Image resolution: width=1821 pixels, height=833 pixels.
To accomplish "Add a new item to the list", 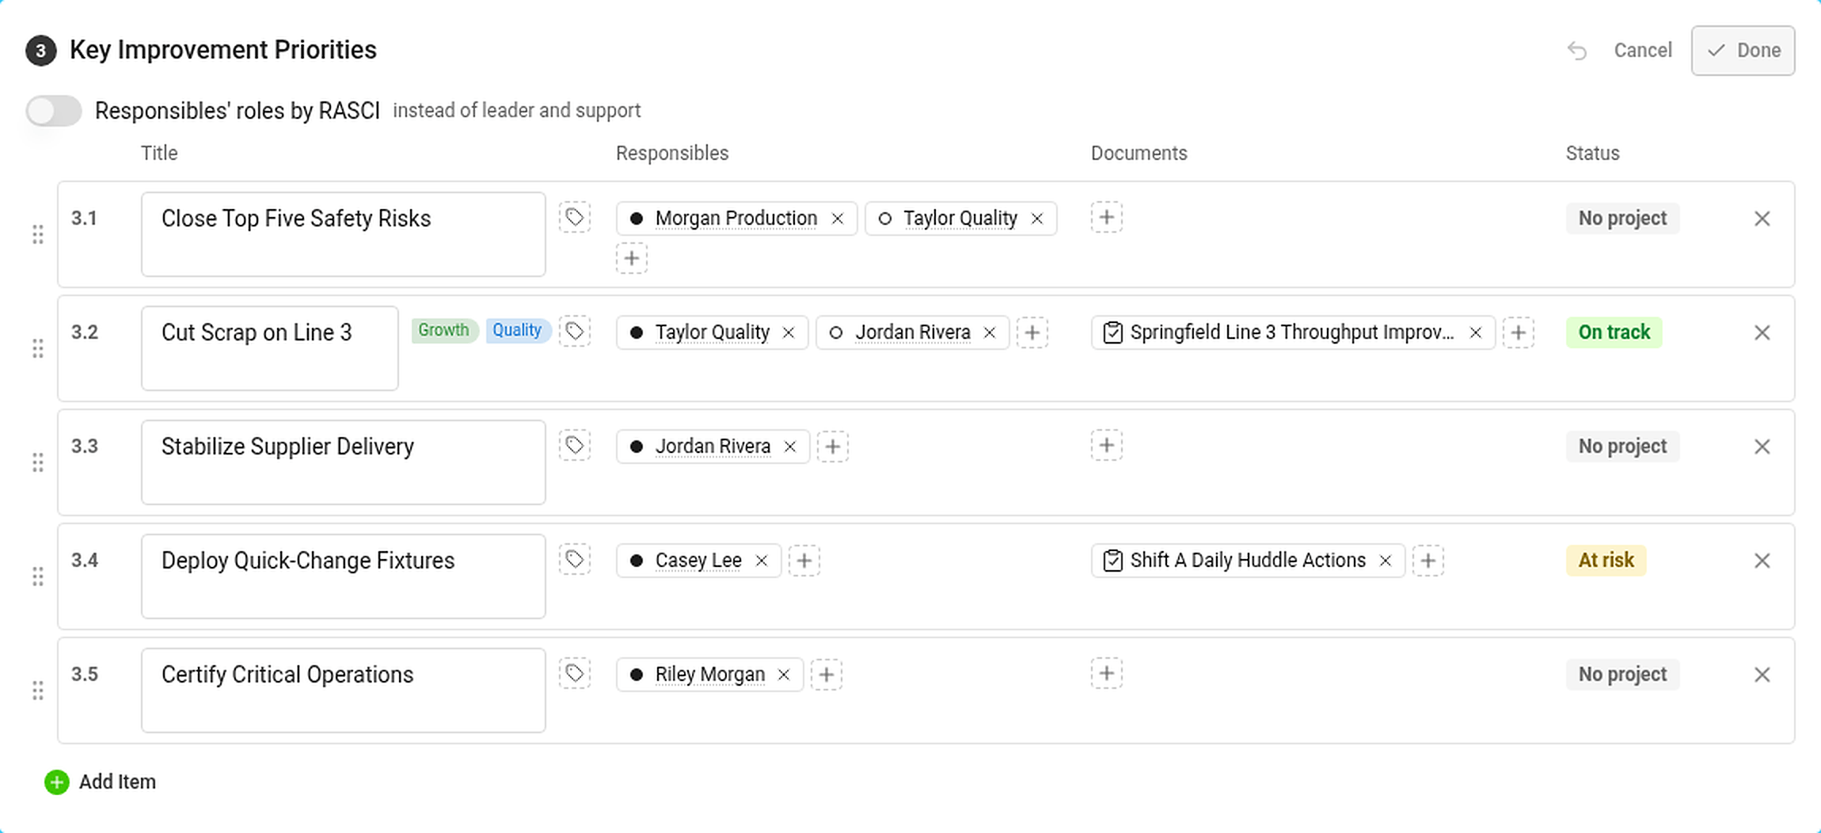I will tap(101, 782).
